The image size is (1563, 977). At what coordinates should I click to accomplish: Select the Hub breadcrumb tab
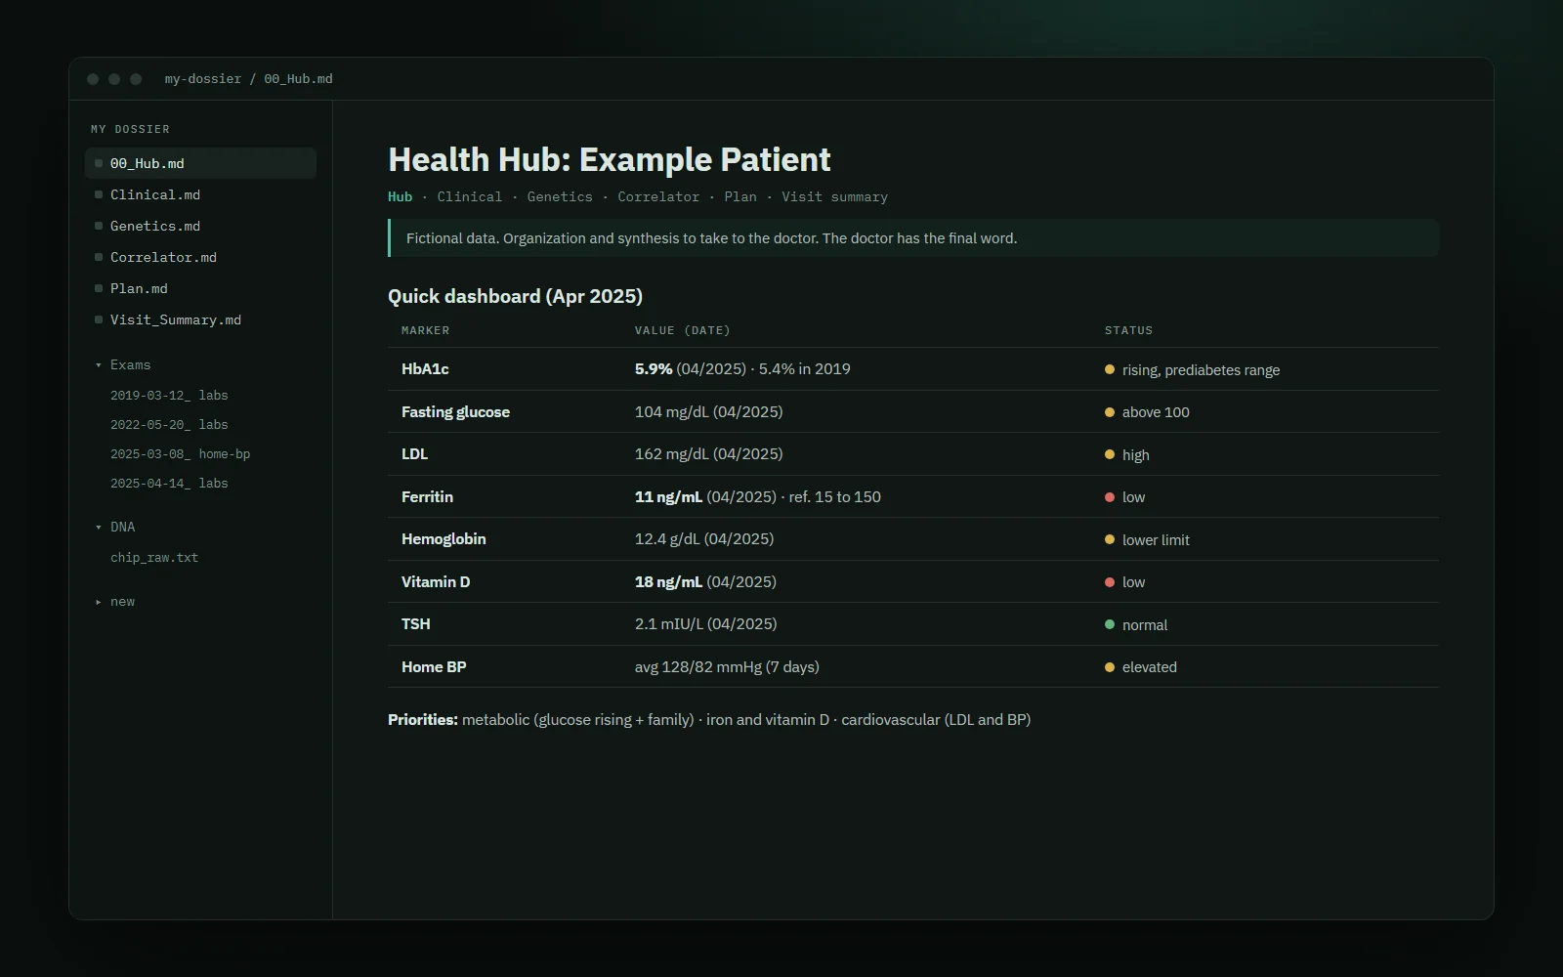point(401,196)
